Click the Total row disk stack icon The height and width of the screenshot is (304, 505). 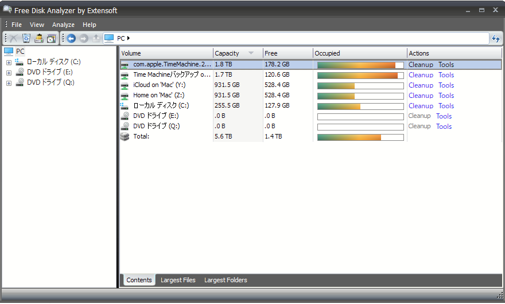125,137
